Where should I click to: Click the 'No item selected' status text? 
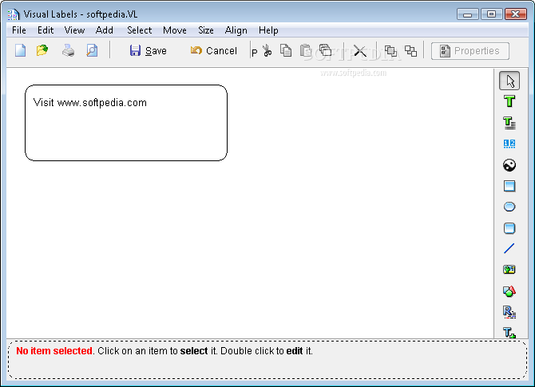(54, 351)
